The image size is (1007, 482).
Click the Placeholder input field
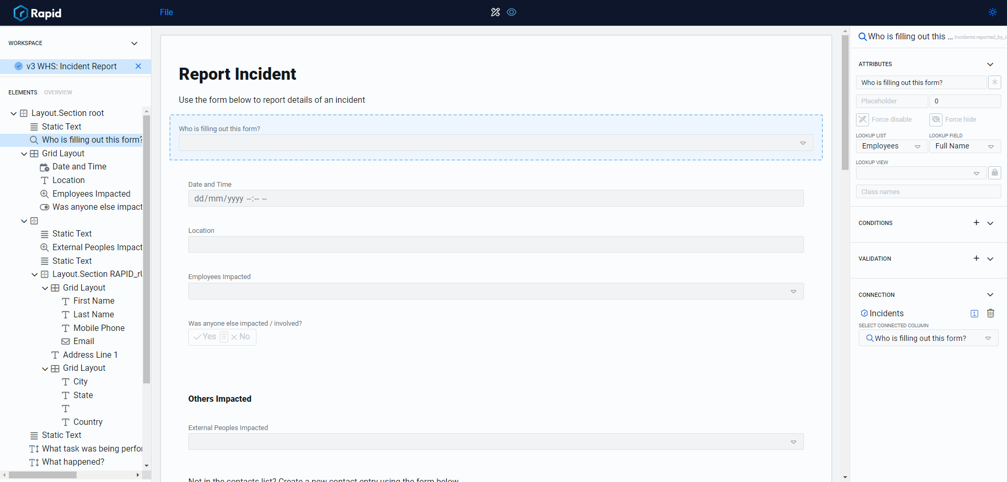pos(892,101)
